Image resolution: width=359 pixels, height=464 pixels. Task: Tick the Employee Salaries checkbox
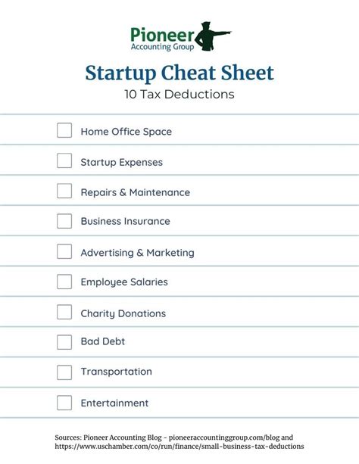[x=64, y=282]
